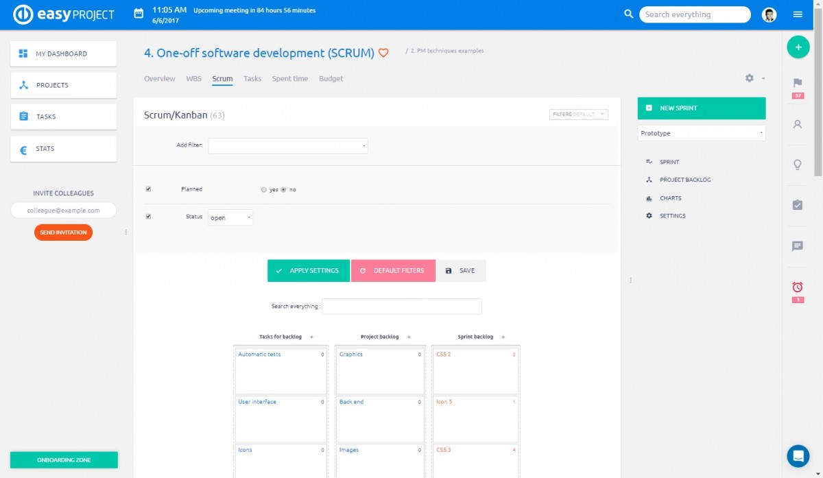Toggle the Status filter checkbox

[148, 217]
